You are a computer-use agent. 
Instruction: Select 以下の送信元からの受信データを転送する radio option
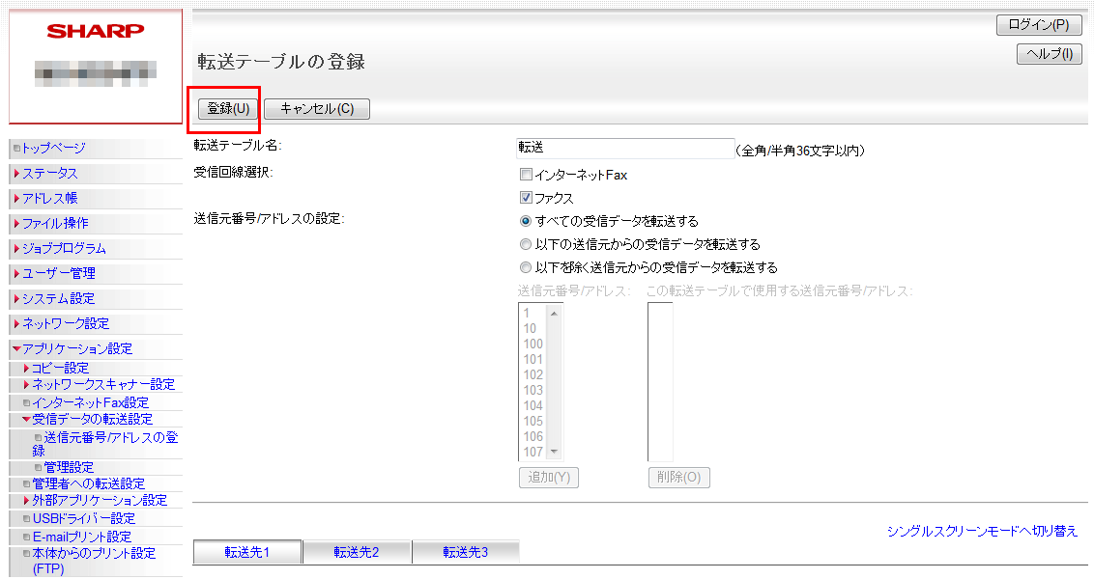[x=526, y=244]
